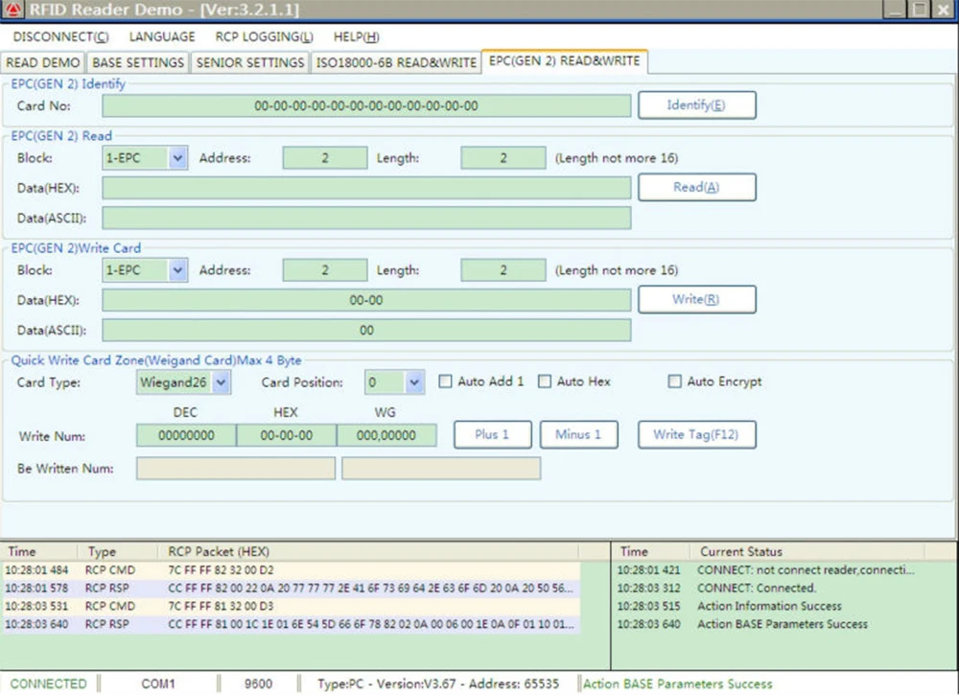The height and width of the screenshot is (695, 959).
Task: Click the Identify(E) button
Action: point(696,105)
